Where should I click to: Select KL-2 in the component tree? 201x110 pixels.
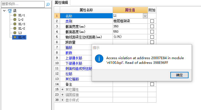22,28
